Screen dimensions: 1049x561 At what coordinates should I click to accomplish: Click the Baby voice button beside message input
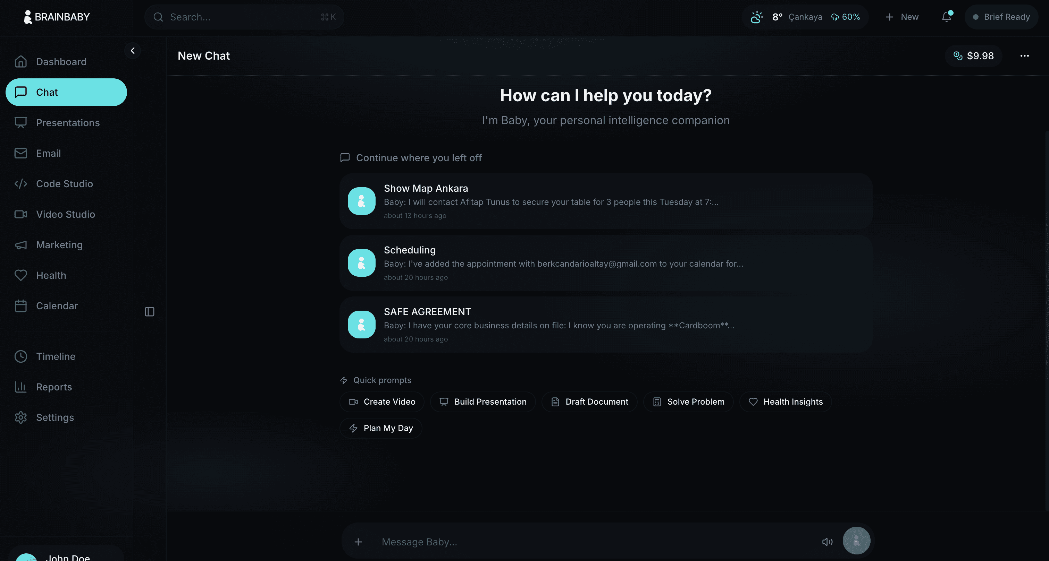coord(856,541)
